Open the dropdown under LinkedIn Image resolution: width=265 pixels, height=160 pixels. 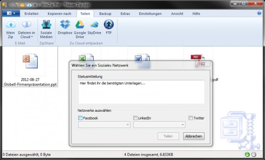pos(159,125)
